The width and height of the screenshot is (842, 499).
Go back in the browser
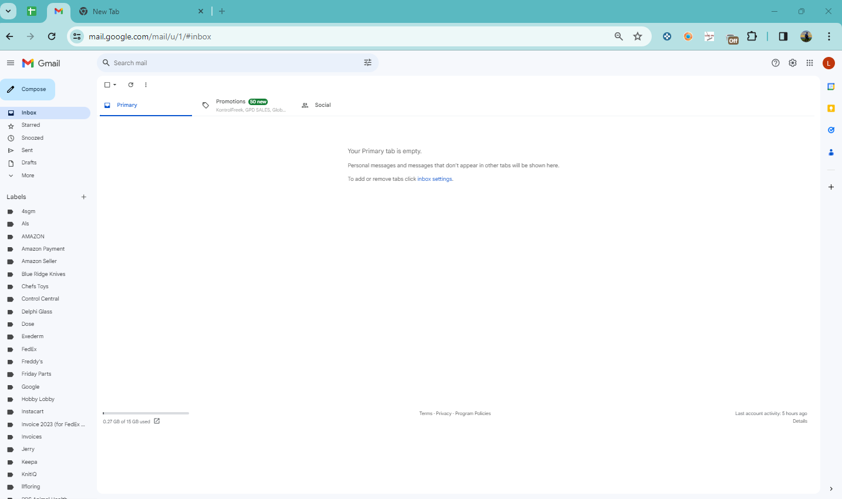pyautogui.click(x=9, y=36)
